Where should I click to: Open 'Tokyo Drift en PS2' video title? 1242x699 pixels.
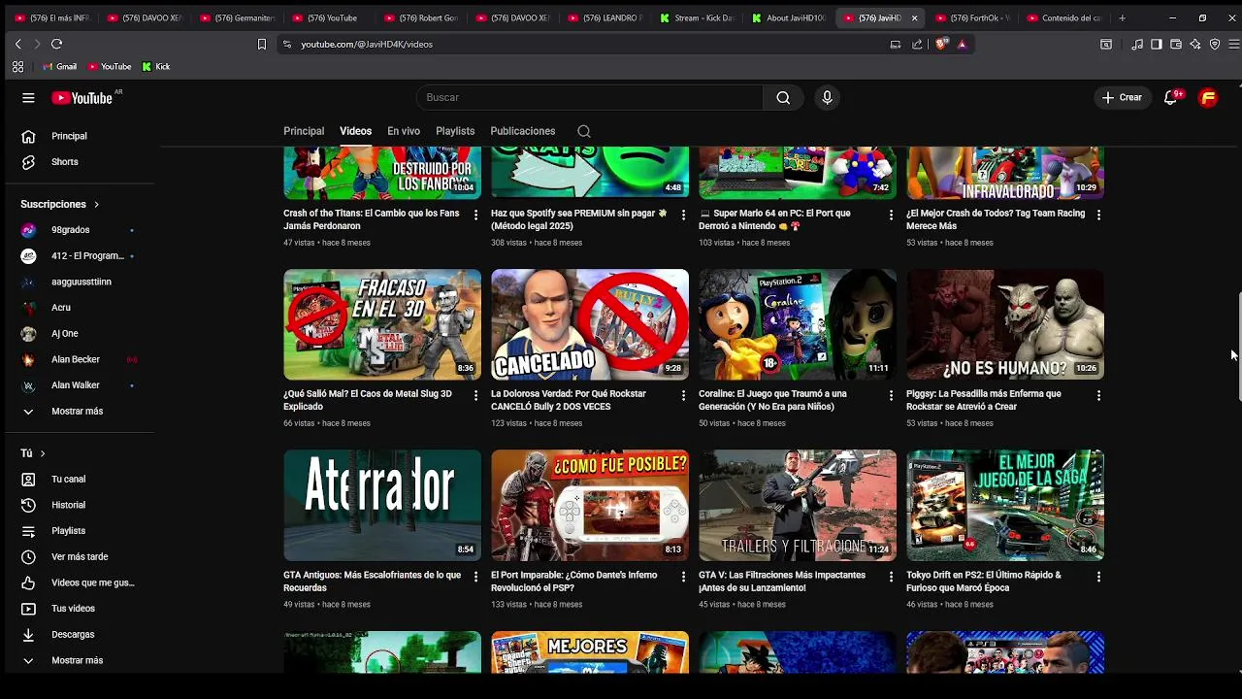[984, 582]
